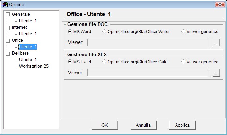Click the Annulla button
Screen dimensions: 227x135
[x=144, y=125]
